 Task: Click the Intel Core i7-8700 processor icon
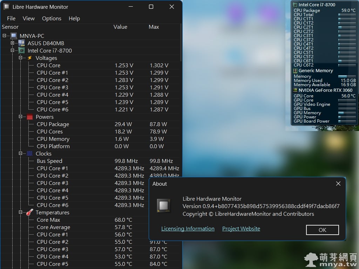[21, 50]
